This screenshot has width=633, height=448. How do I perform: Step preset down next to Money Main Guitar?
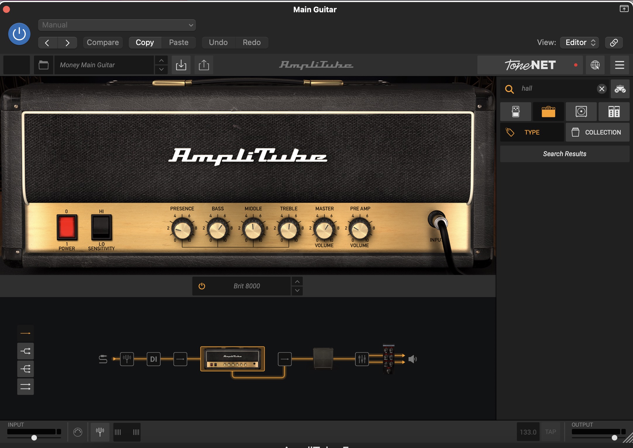pyautogui.click(x=161, y=70)
